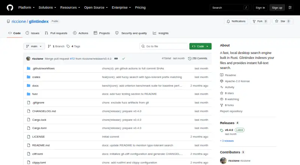Click the star icon beside 0 stars
The height and width of the screenshot is (165, 300).
point(222,93)
